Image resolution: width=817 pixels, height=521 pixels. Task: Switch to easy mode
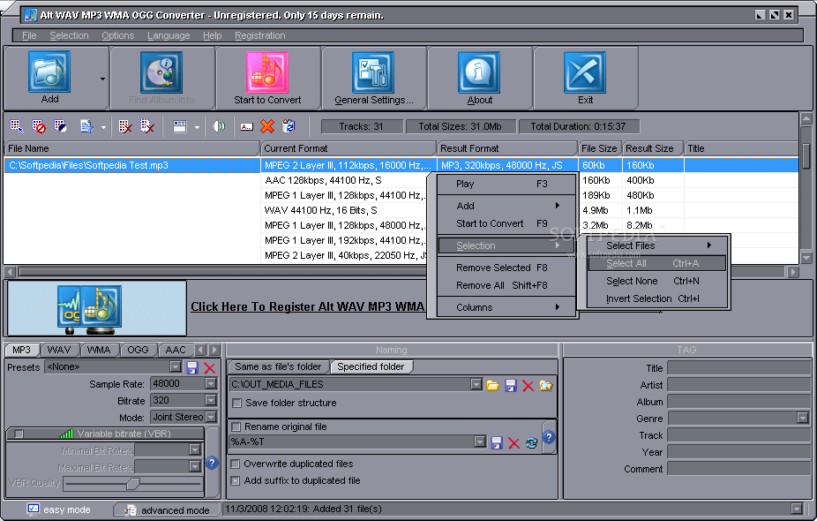pyautogui.click(x=58, y=510)
